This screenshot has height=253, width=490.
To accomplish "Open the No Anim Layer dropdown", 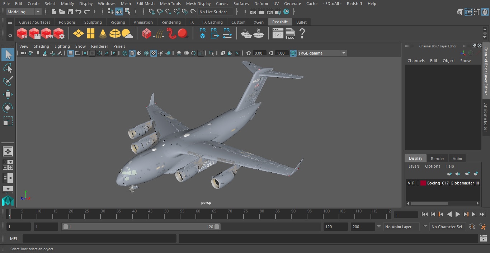I will coord(401,227).
